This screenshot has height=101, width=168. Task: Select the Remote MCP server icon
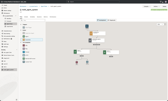24,58
